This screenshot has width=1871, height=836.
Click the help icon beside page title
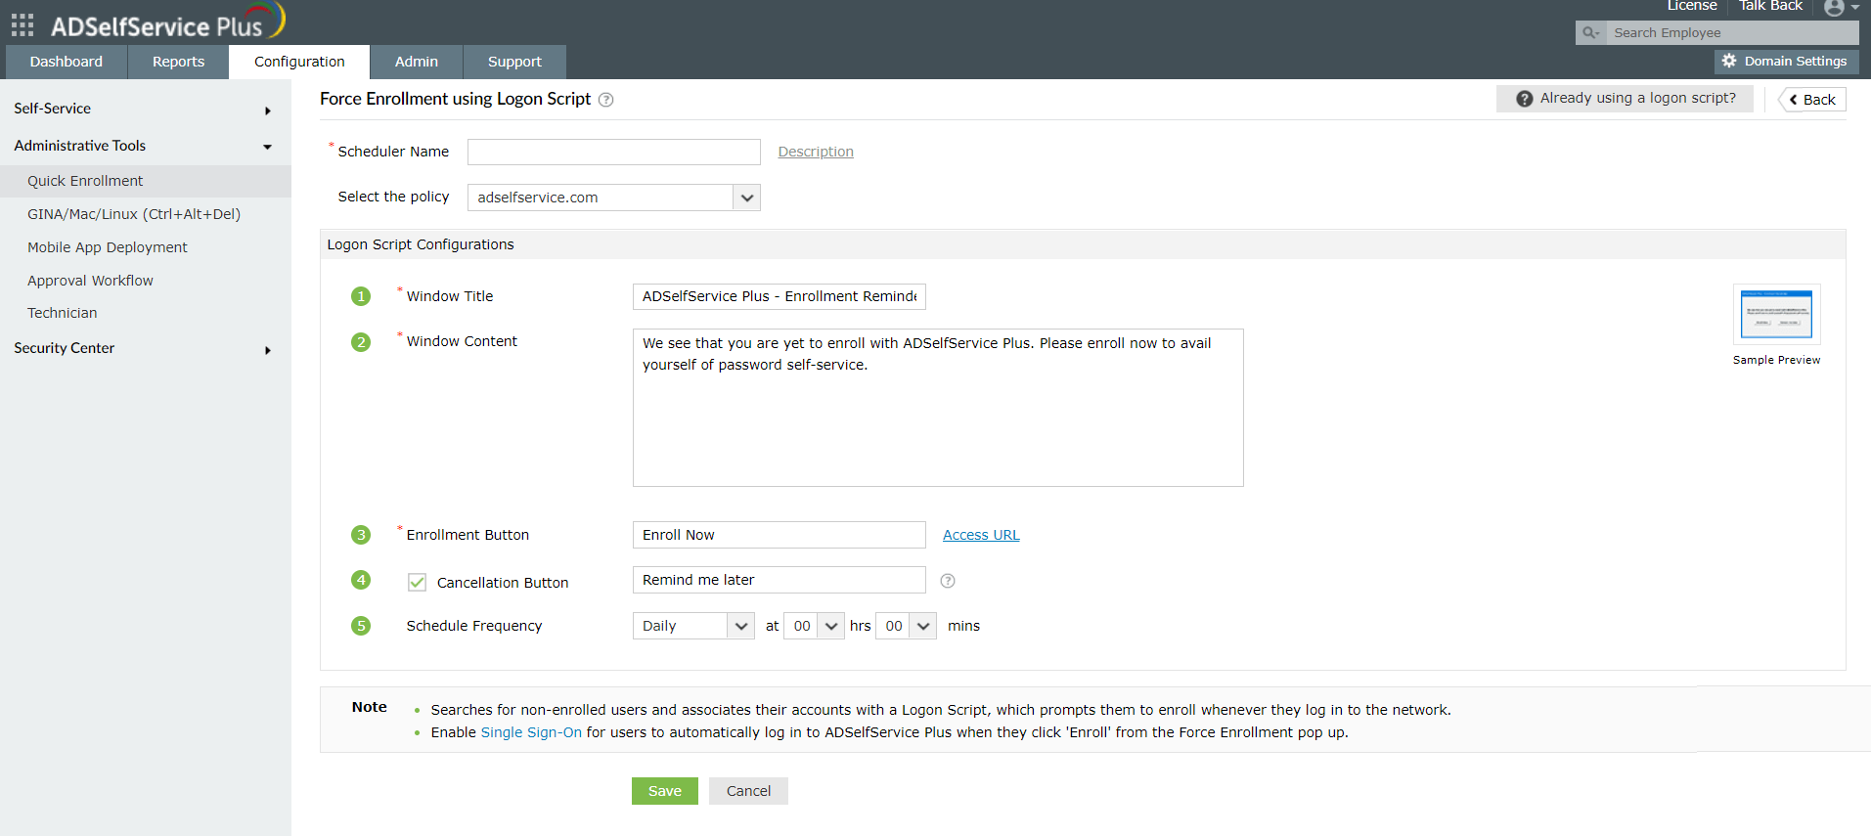click(606, 100)
